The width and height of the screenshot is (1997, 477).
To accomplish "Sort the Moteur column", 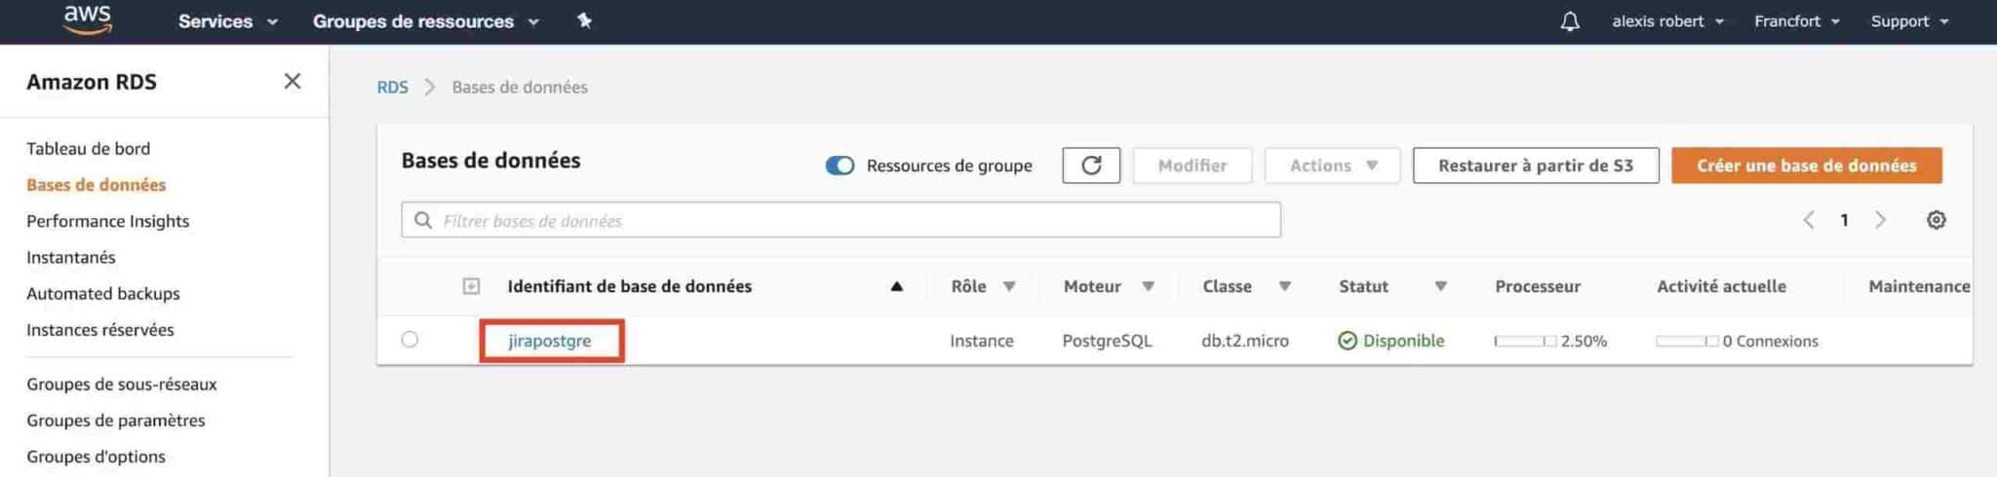I will 1148,286.
